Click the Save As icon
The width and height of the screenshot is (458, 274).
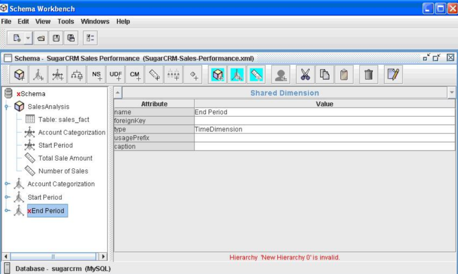[x=71, y=38]
